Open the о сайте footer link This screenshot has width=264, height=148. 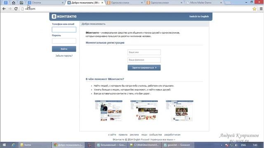point(112,134)
